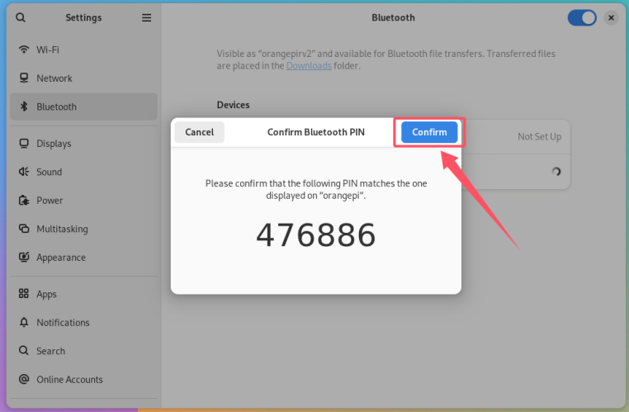The height and width of the screenshot is (412, 629).
Task: Select Wi-Fi in the sidebar
Action: (84, 50)
